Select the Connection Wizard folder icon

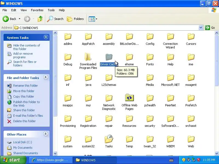click(x=170, y=37)
